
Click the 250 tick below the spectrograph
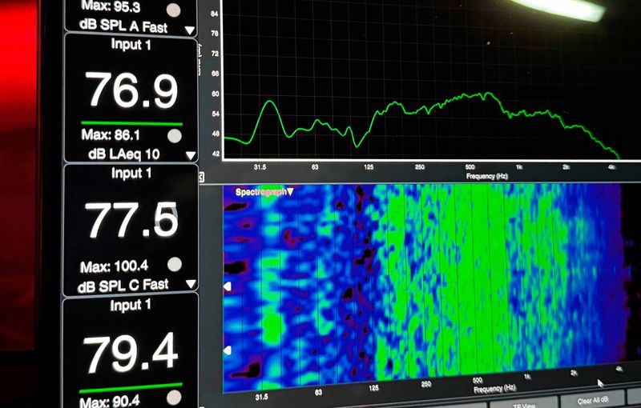[x=426, y=384]
